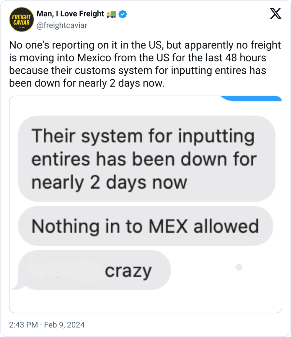Click the small gray dot in the screenshot
The height and width of the screenshot is (337, 291).
pyautogui.click(x=239, y=267)
